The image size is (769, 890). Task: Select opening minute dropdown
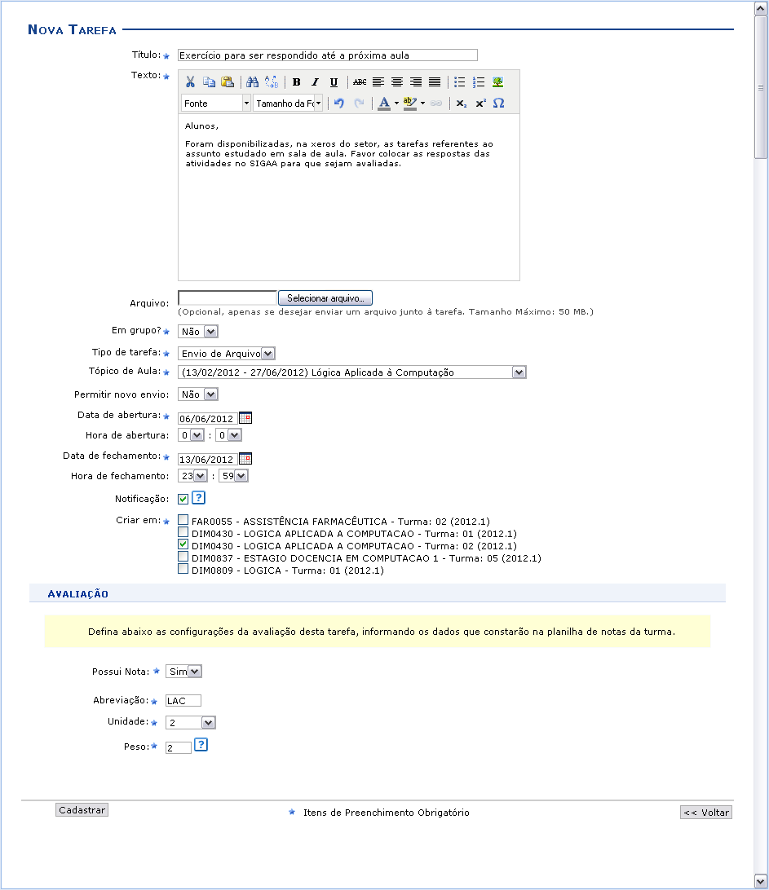click(229, 435)
